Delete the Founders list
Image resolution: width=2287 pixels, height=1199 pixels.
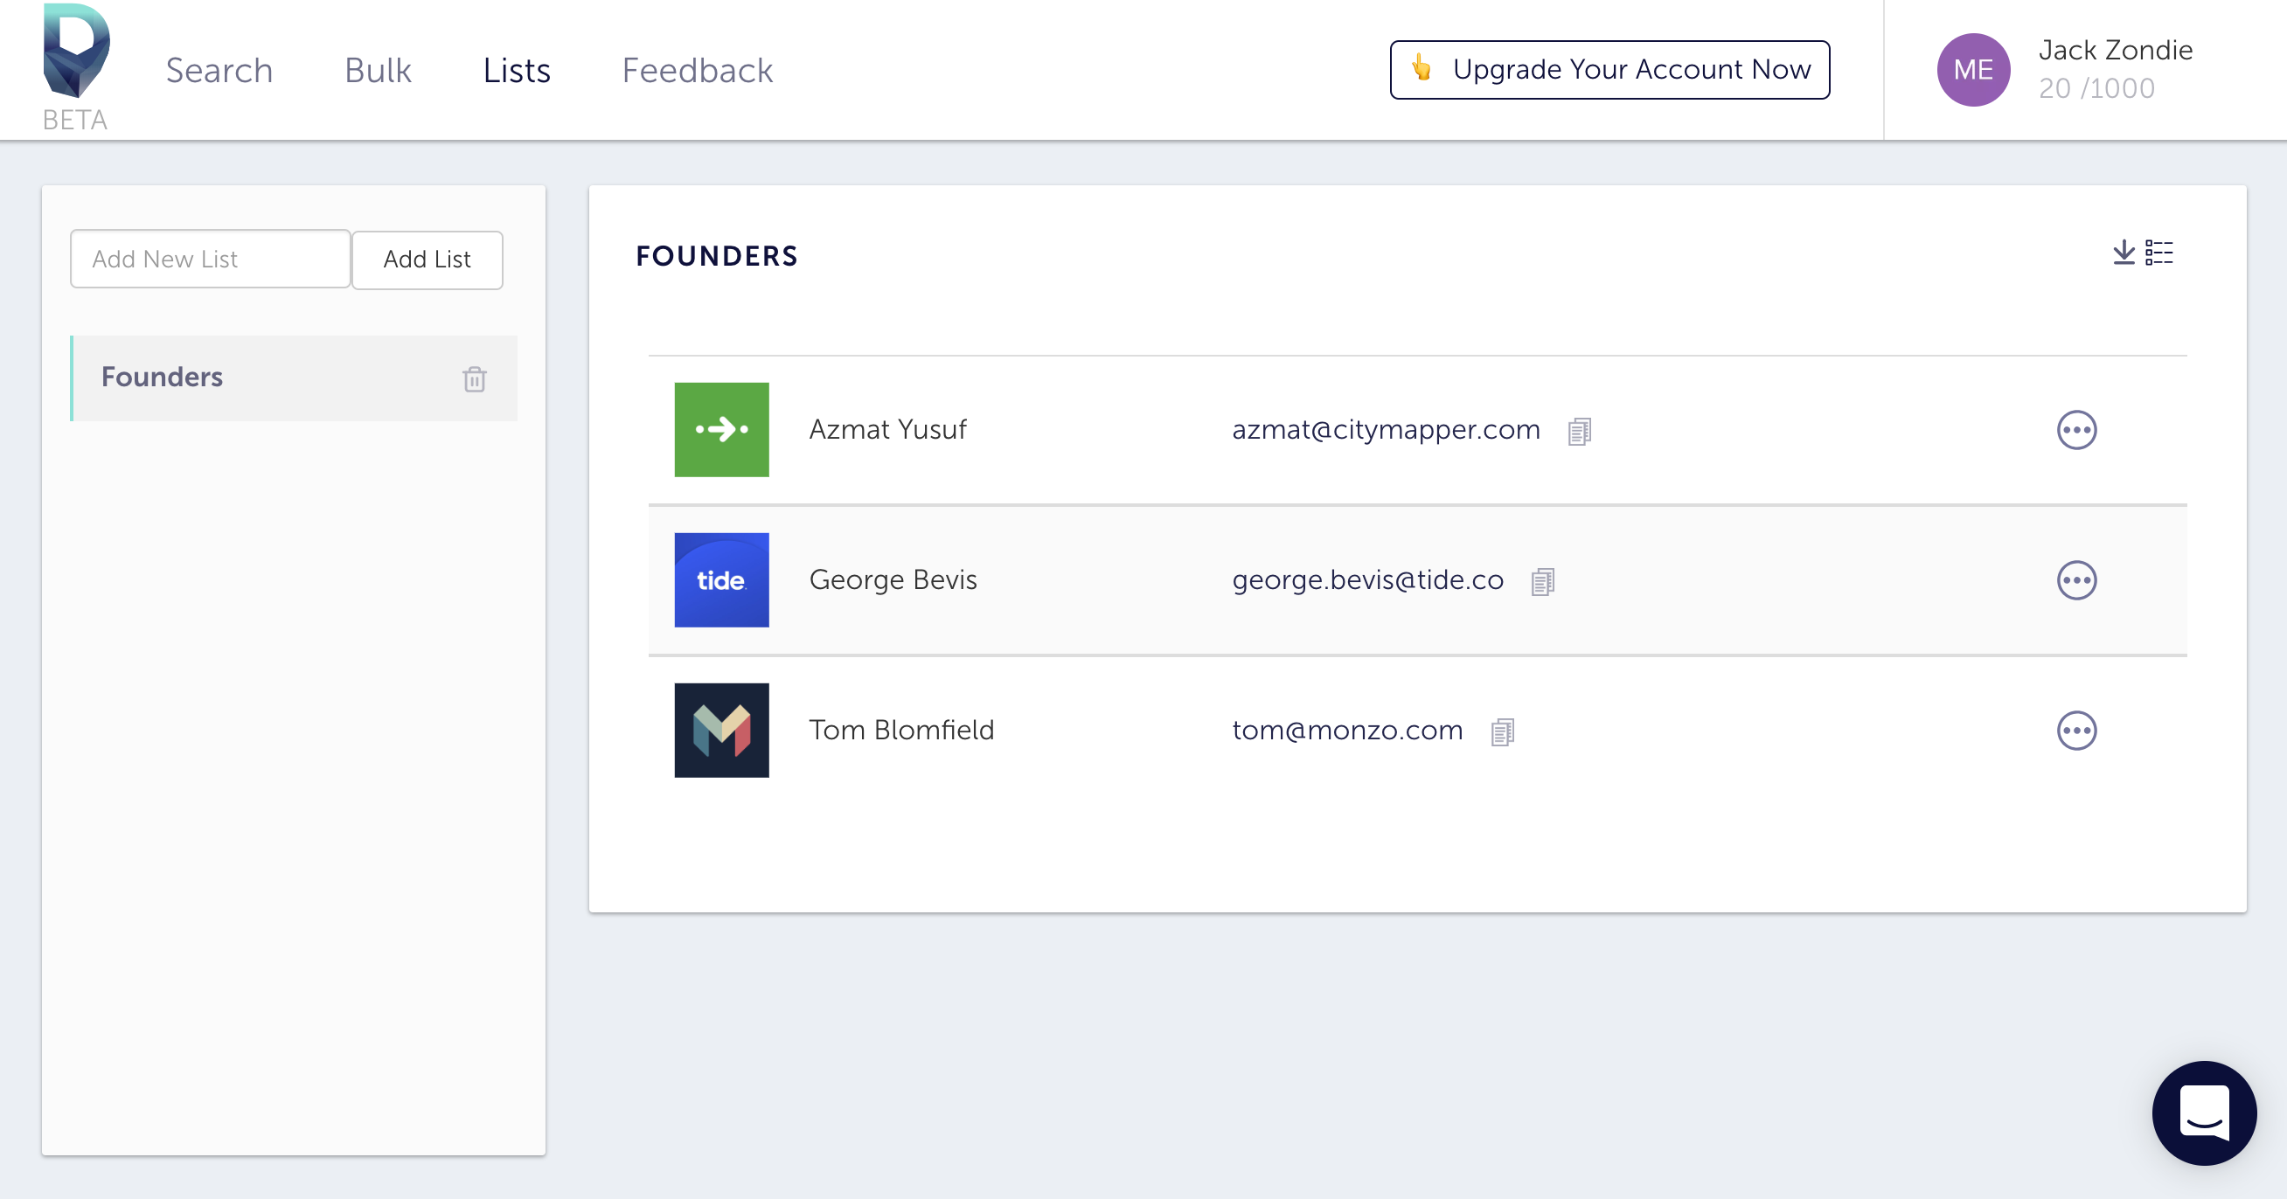click(474, 378)
